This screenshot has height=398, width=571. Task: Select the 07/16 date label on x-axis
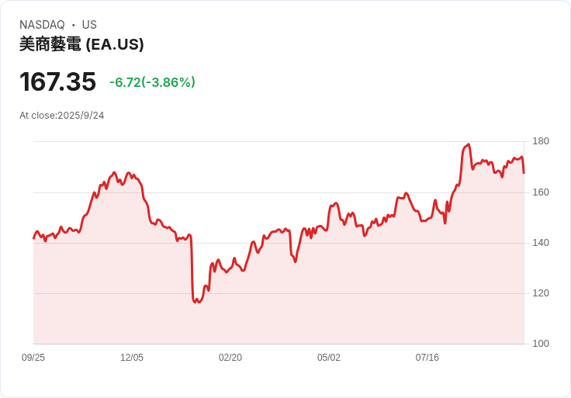tap(427, 358)
